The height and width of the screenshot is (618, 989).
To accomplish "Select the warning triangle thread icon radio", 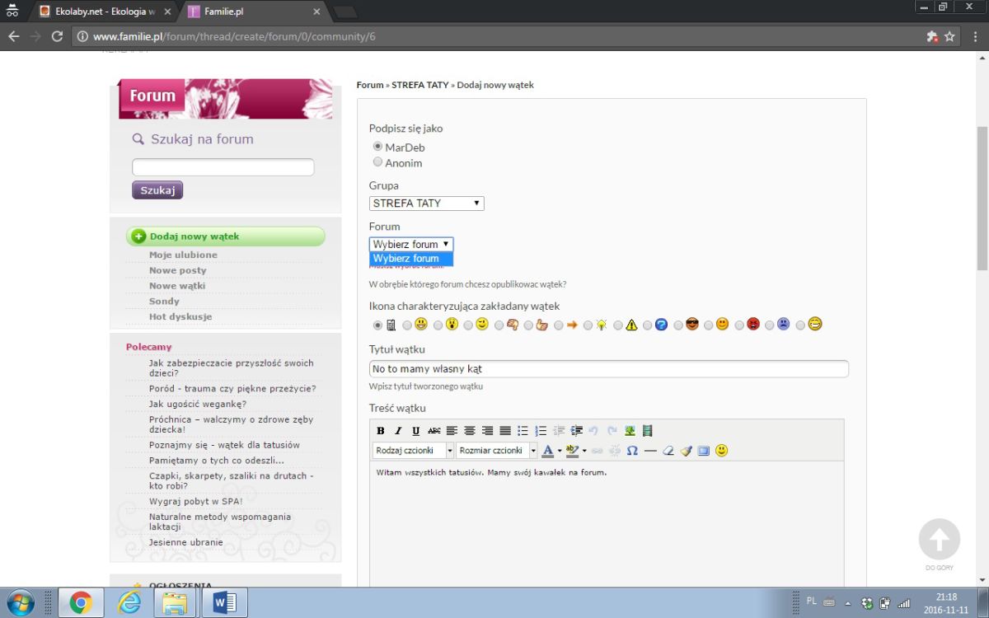I will [618, 325].
